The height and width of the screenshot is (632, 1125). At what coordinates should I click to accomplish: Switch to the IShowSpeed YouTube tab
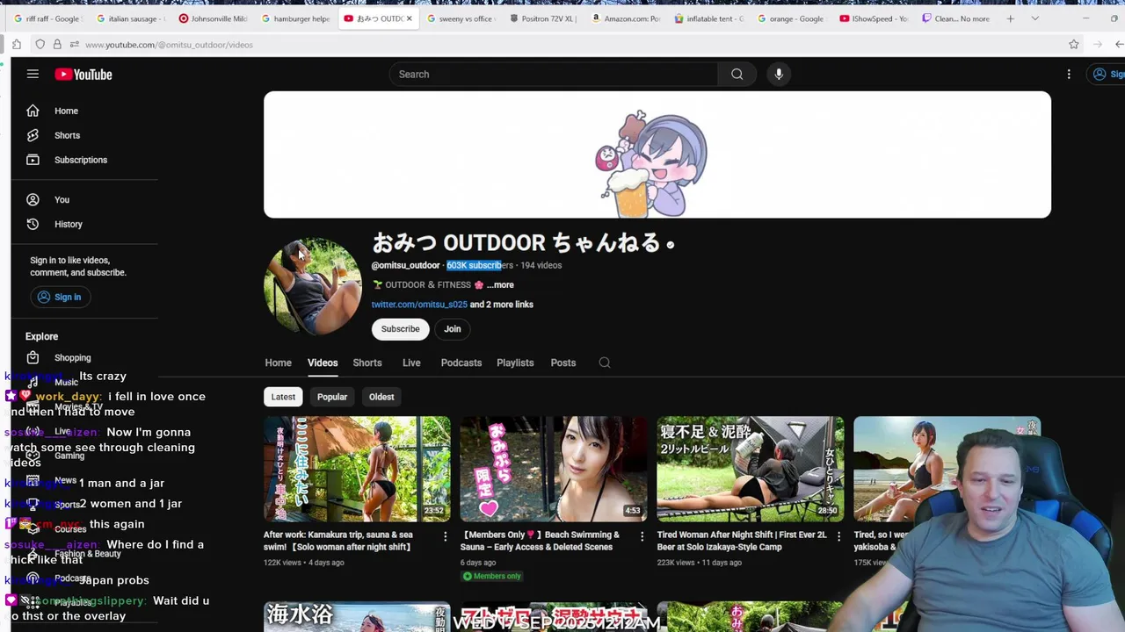click(874, 18)
